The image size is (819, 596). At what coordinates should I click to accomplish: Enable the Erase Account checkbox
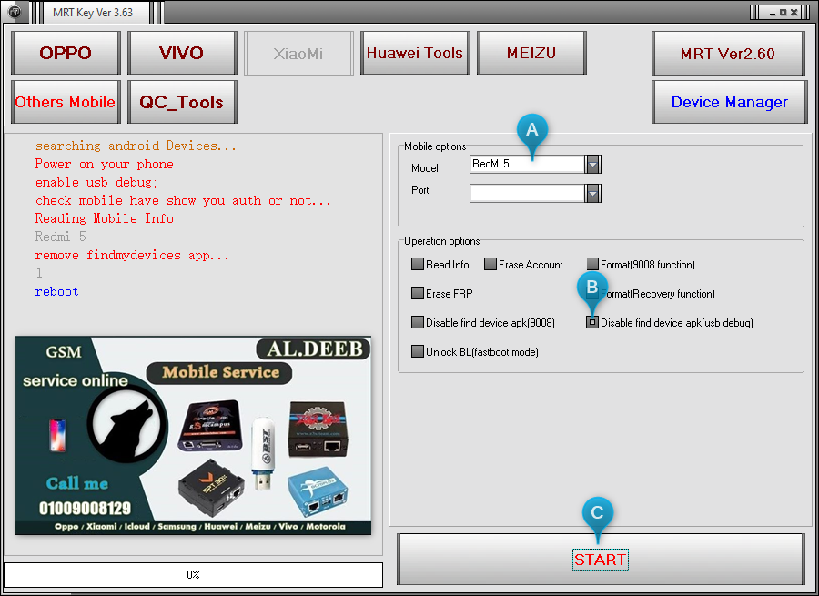pos(490,264)
